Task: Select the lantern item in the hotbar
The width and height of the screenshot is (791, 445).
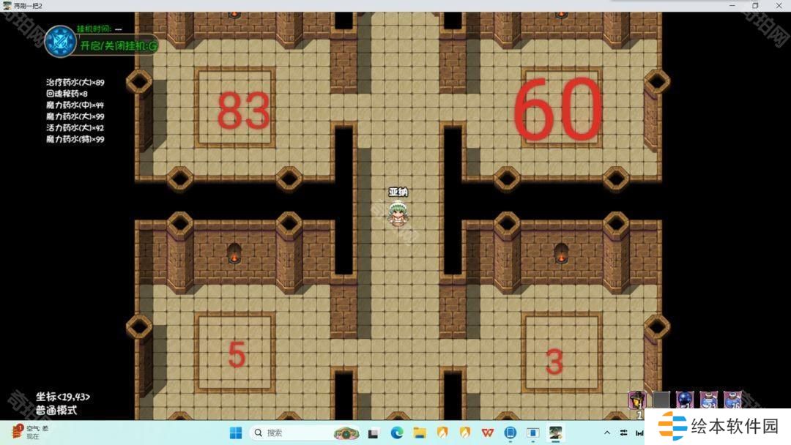Action: (637, 400)
